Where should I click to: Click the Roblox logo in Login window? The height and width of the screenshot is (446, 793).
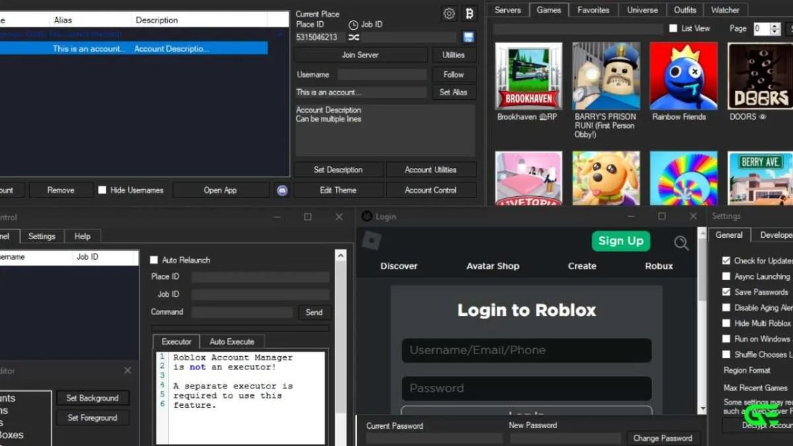pos(371,241)
